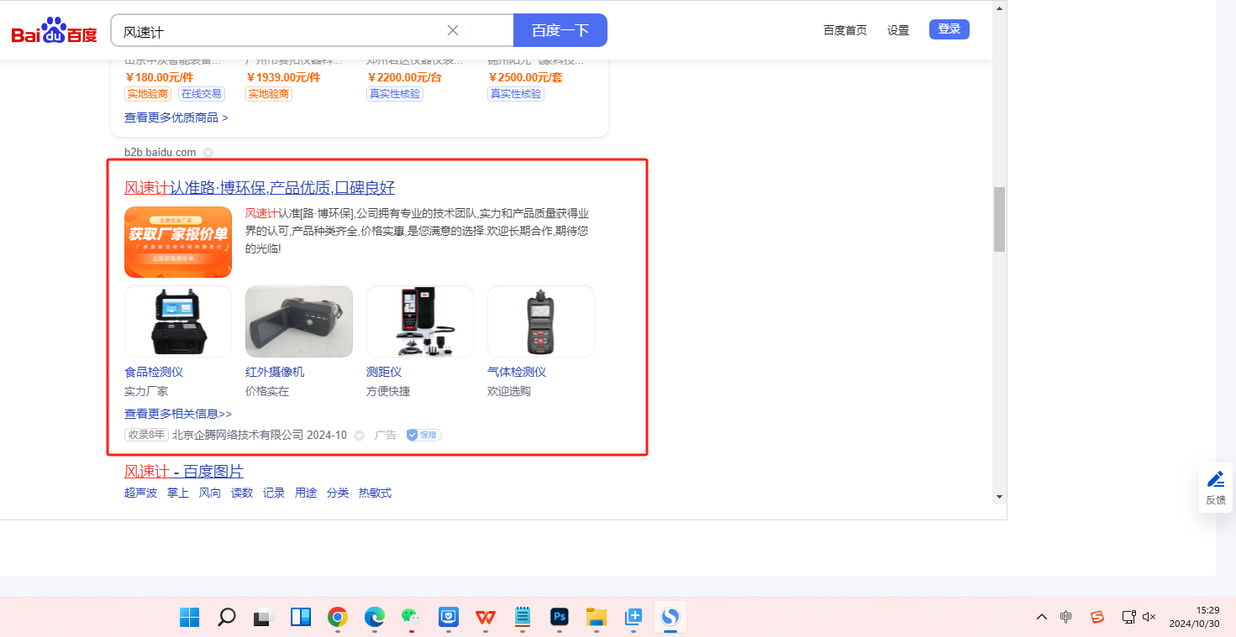Viewport: 1236px width, 637px height.
Task: Click the orange 获取厂家报价单 banner image
Action: [x=178, y=242]
